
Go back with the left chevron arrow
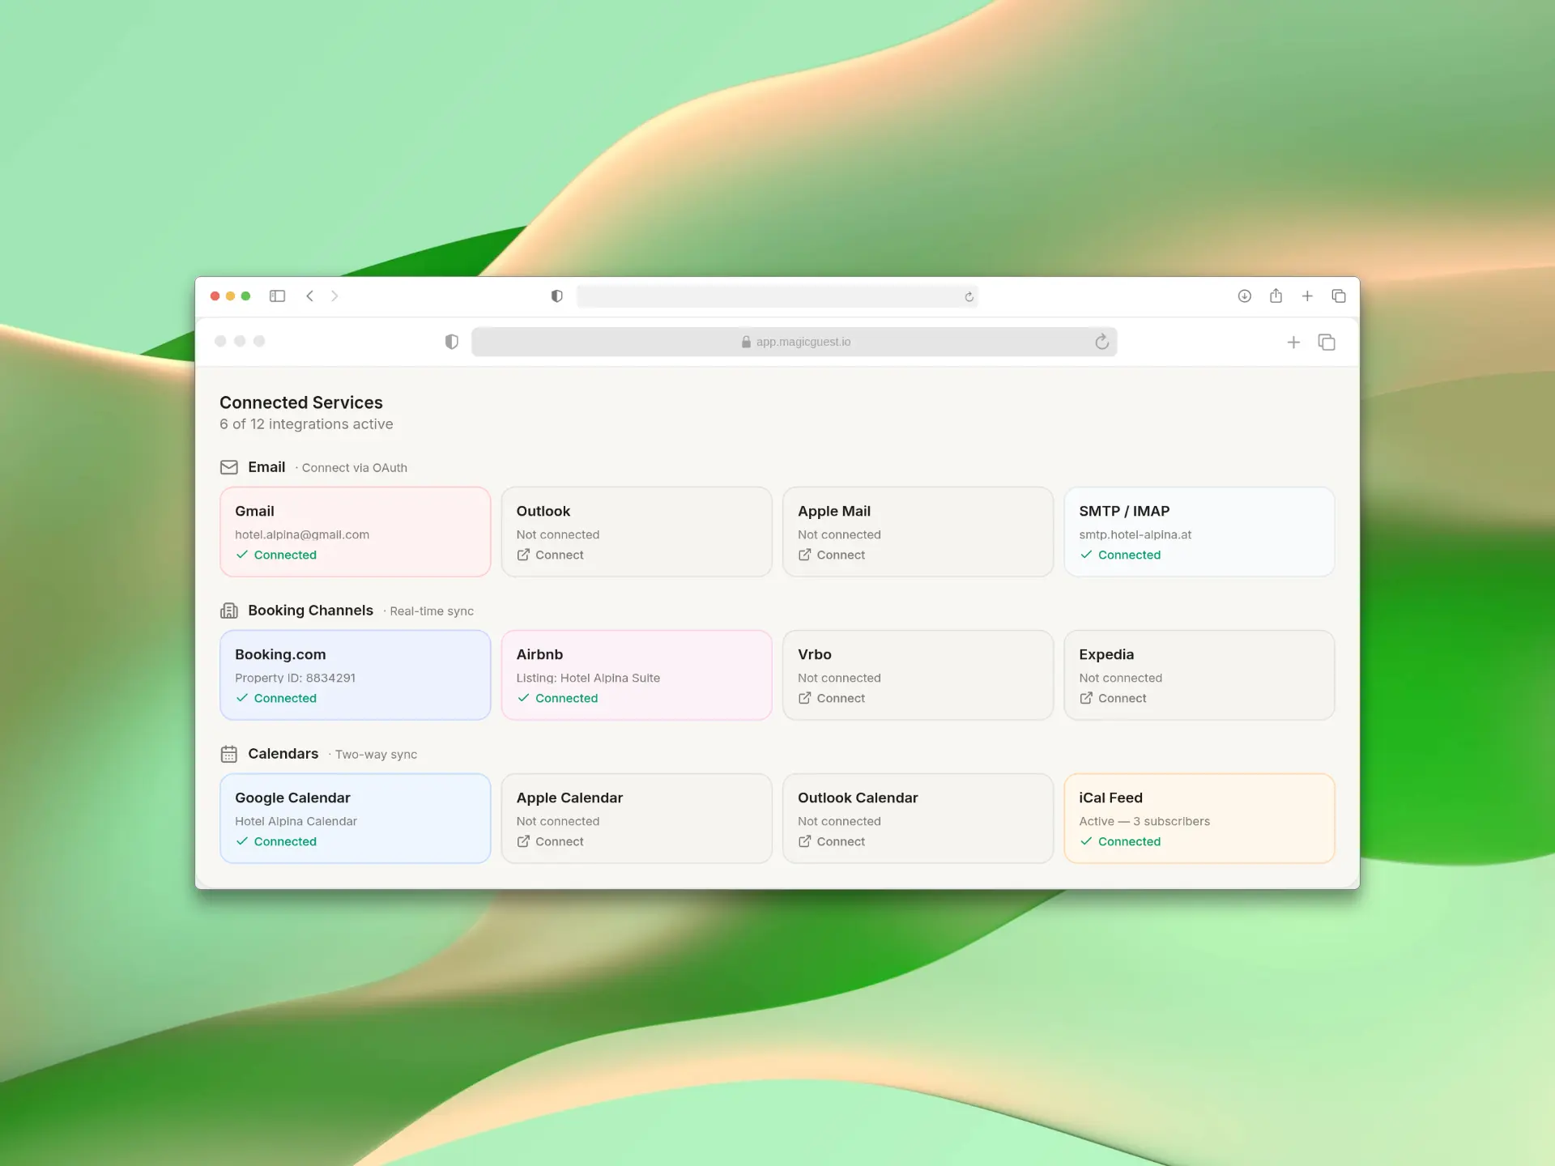(x=309, y=296)
